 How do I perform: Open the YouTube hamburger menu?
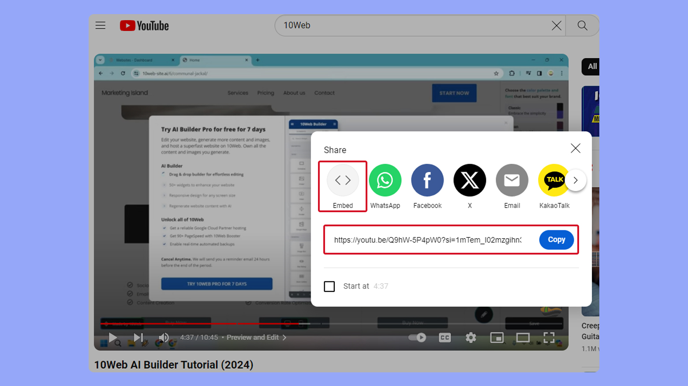(101, 26)
